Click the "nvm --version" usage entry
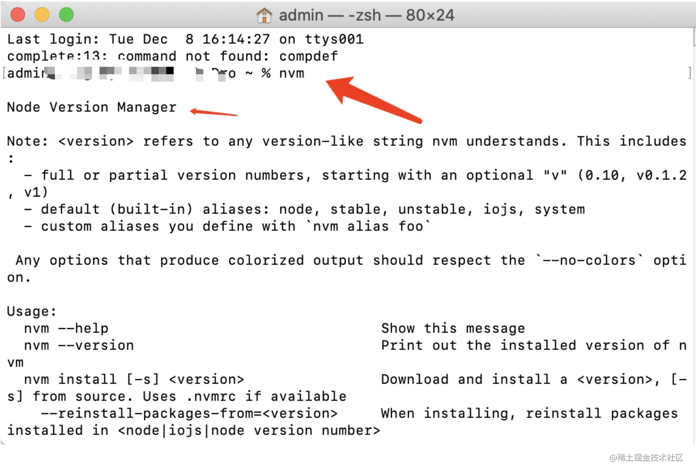This screenshot has width=696, height=475. [79, 346]
